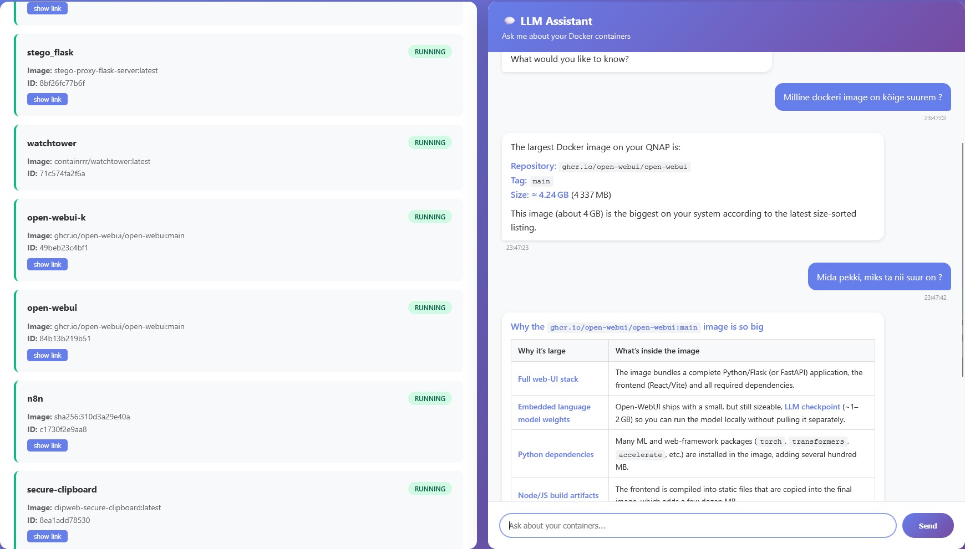
Task: Click show link under stego_flask container
Action: (x=47, y=100)
